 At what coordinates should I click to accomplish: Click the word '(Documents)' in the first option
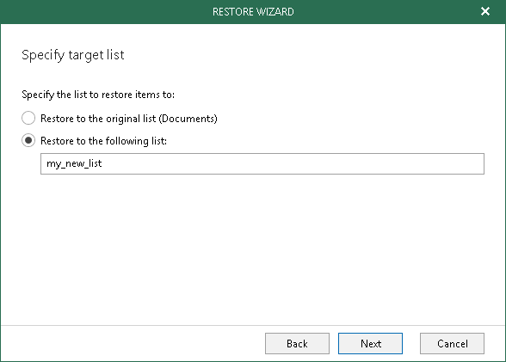click(188, 119)
